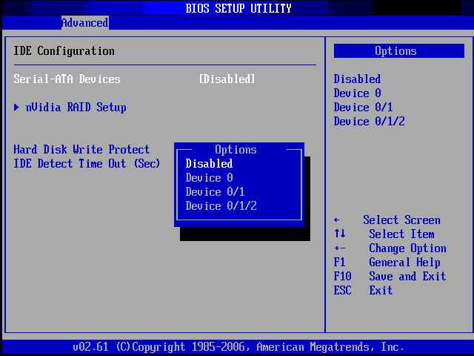This screenshot has height=356, width=474.
Task: Click the +- Change Option key symbol
Action: (x=339, y=248)
